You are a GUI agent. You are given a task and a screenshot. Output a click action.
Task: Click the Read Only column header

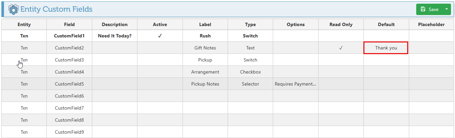click(x=341, y=24)
